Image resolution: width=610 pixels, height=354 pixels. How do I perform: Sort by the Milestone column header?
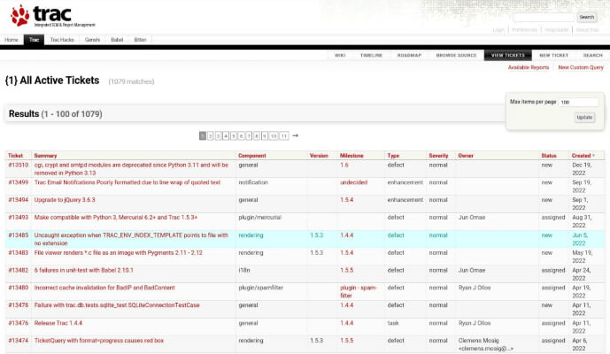click(x=351, y=156)
